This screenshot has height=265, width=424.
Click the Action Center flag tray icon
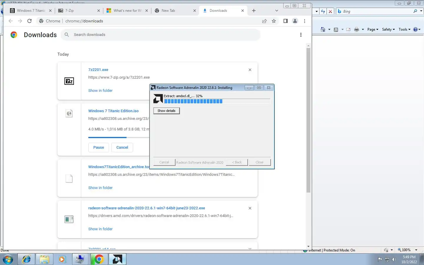380,259
